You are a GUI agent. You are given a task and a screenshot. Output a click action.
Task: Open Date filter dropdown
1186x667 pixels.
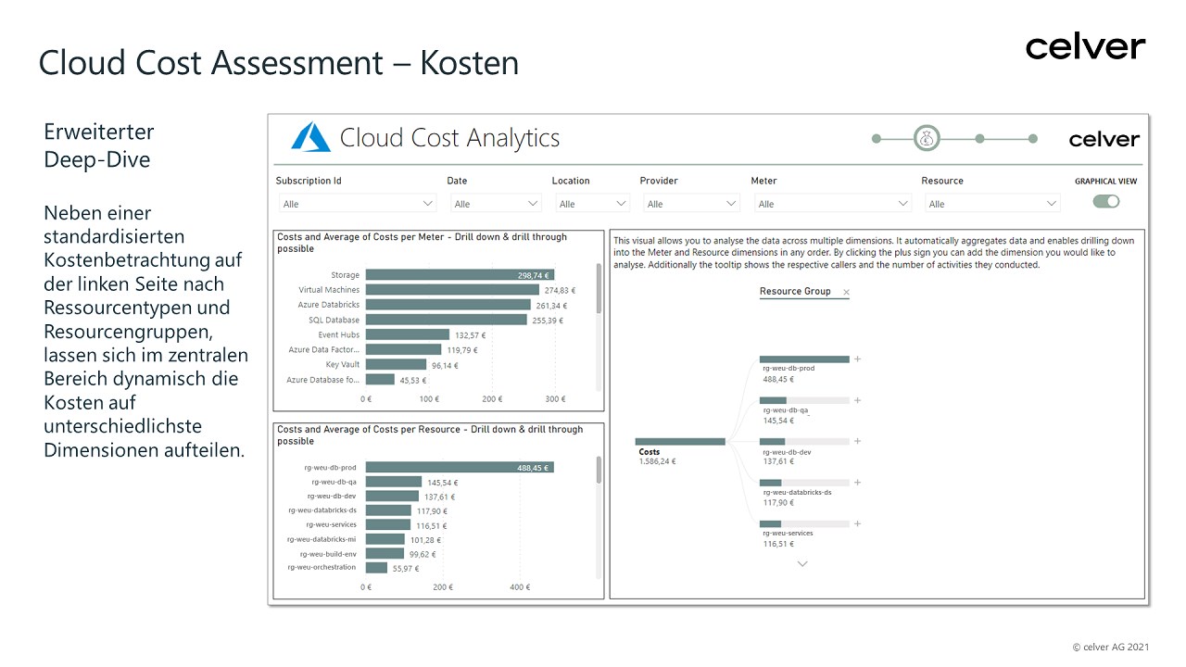pyautogui.click(x=496, y=204)
